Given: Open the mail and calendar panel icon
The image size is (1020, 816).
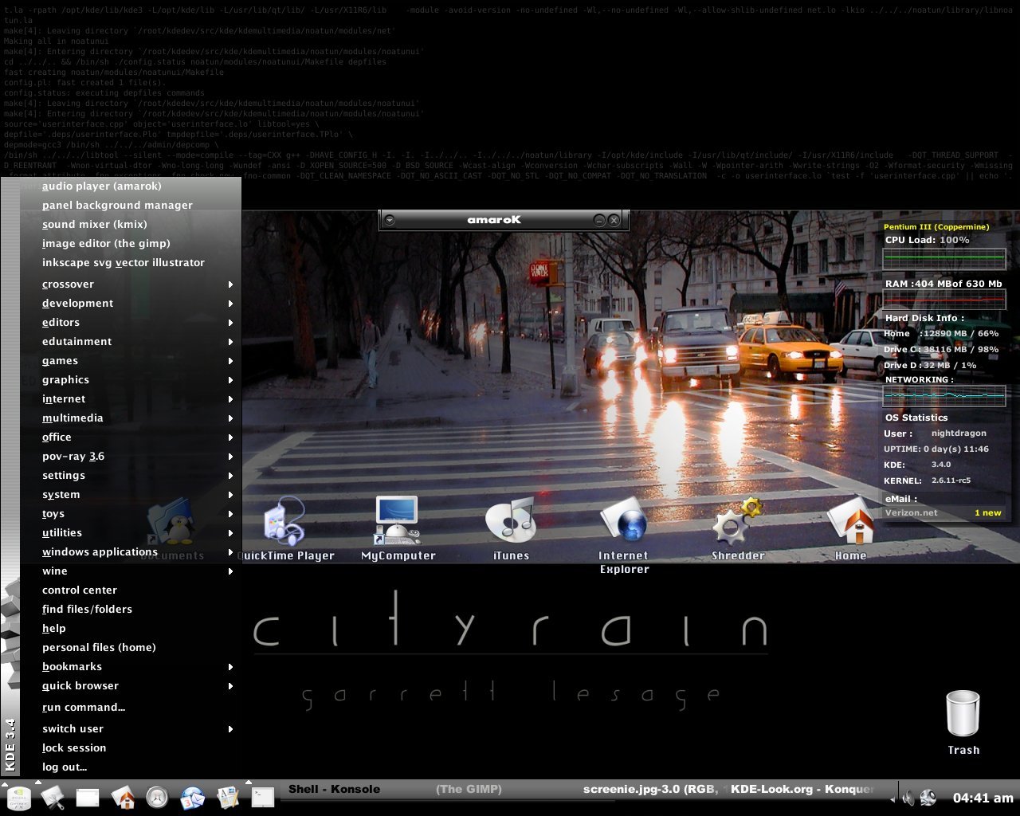Looking at the screenshot, I should pyautogui.click(x=193, y=797).
